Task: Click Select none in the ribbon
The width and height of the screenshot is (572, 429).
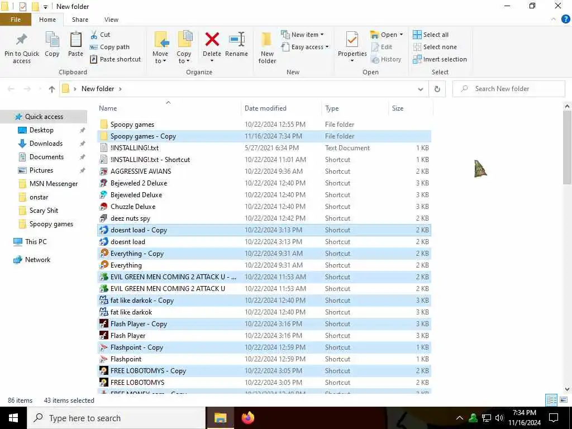Action: pyautogui.click(x=435, y=47)
